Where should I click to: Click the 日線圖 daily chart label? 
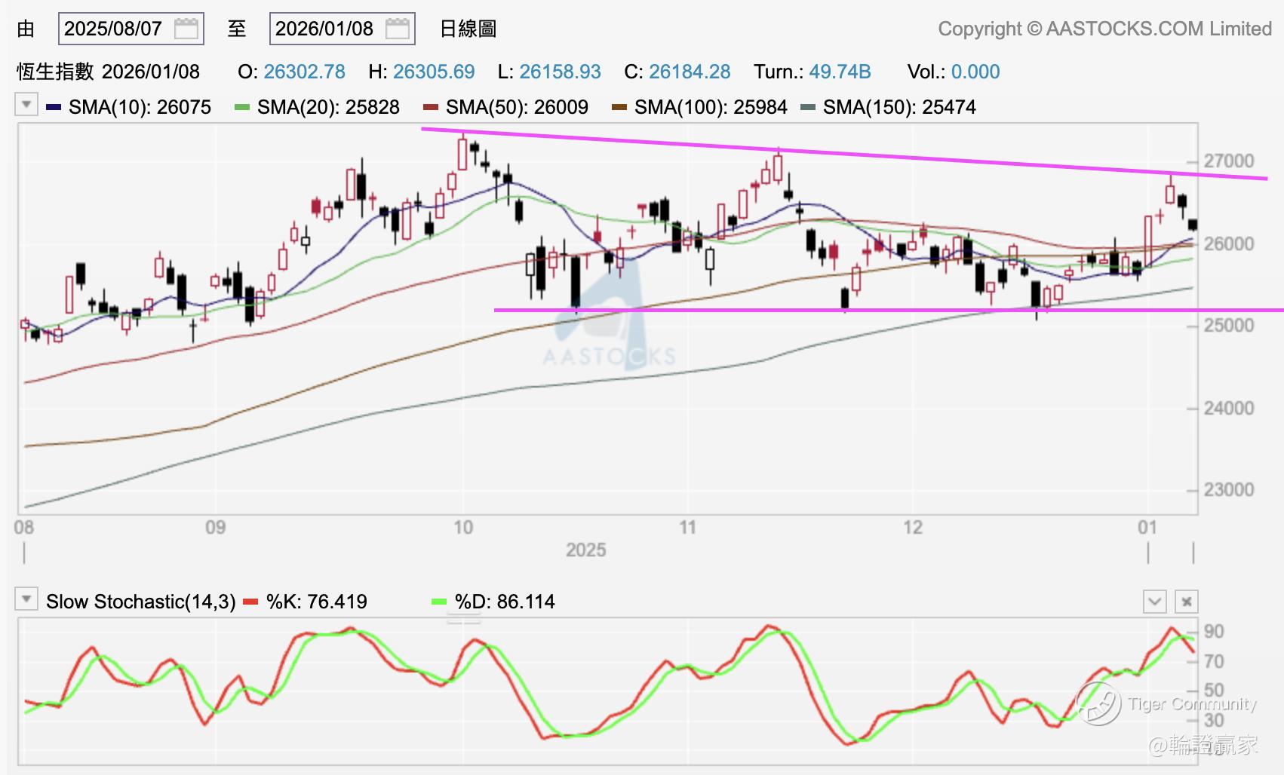[468, 29]
